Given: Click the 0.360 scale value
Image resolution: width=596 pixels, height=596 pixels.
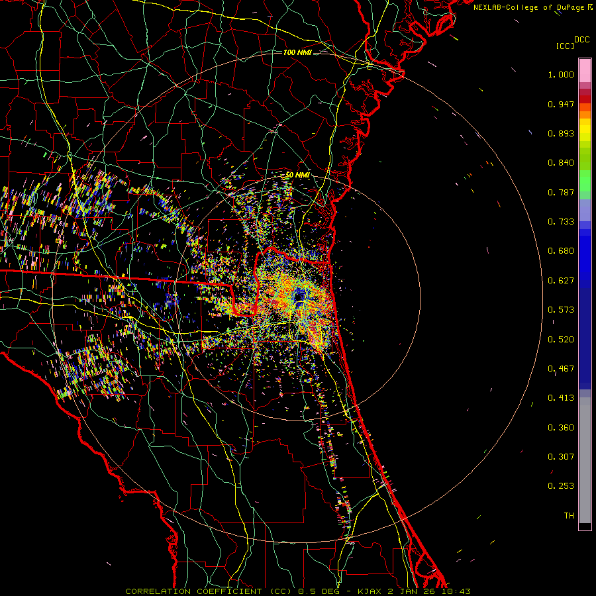Looking at the screenshot, I should [561, 428].
